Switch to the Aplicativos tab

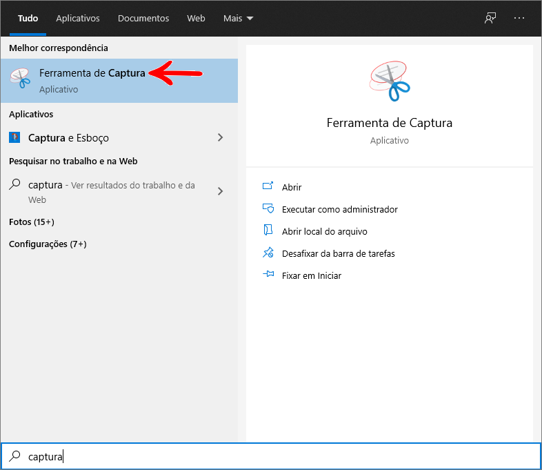click(78, 19)
